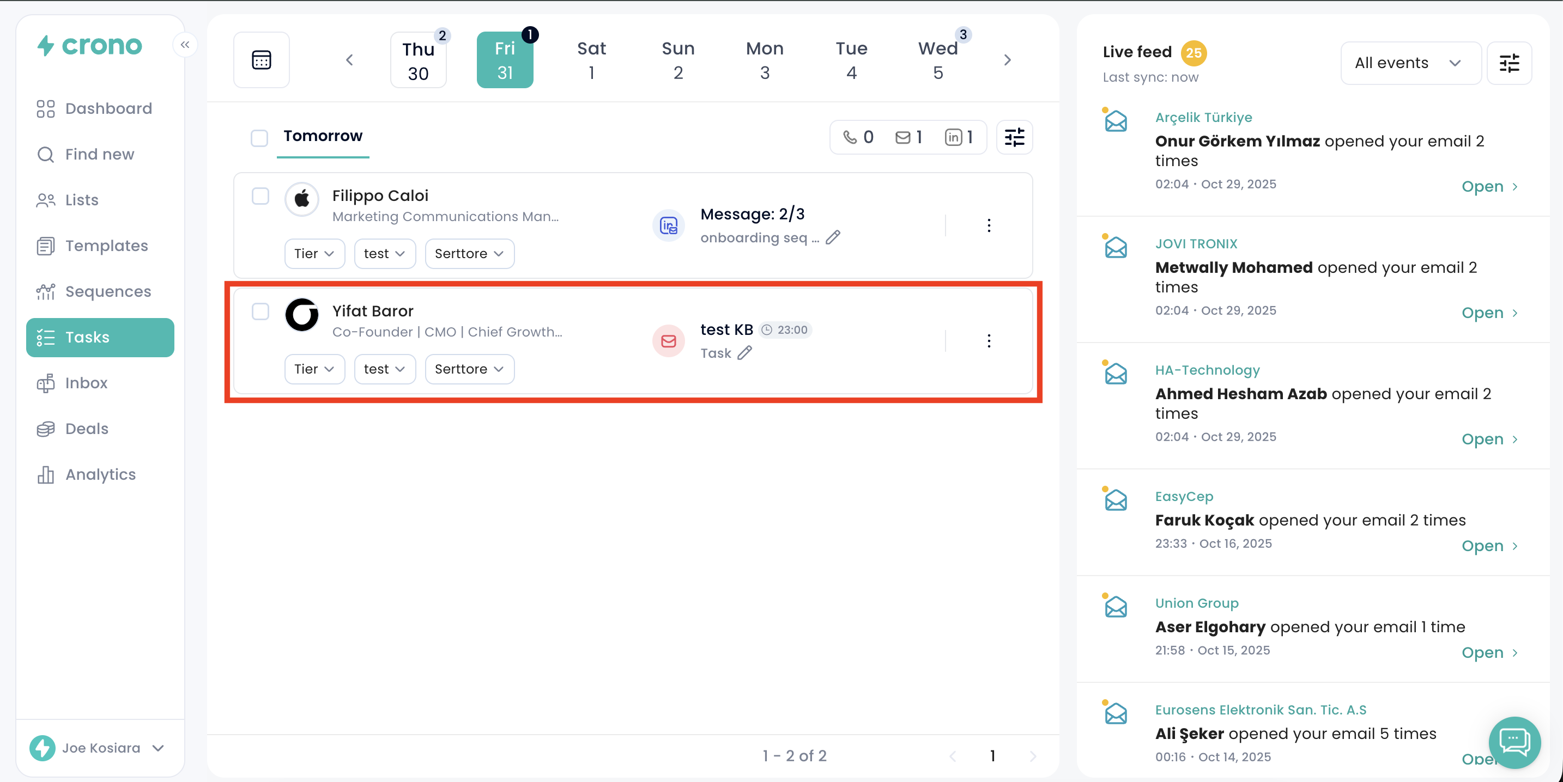Open Serttore dropdown for Yifat Baror

click(469, 369)
